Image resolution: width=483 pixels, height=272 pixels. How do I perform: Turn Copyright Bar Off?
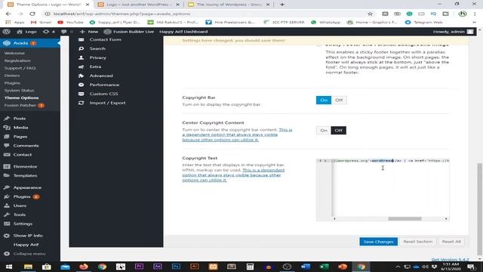click(x=339, y=100)
